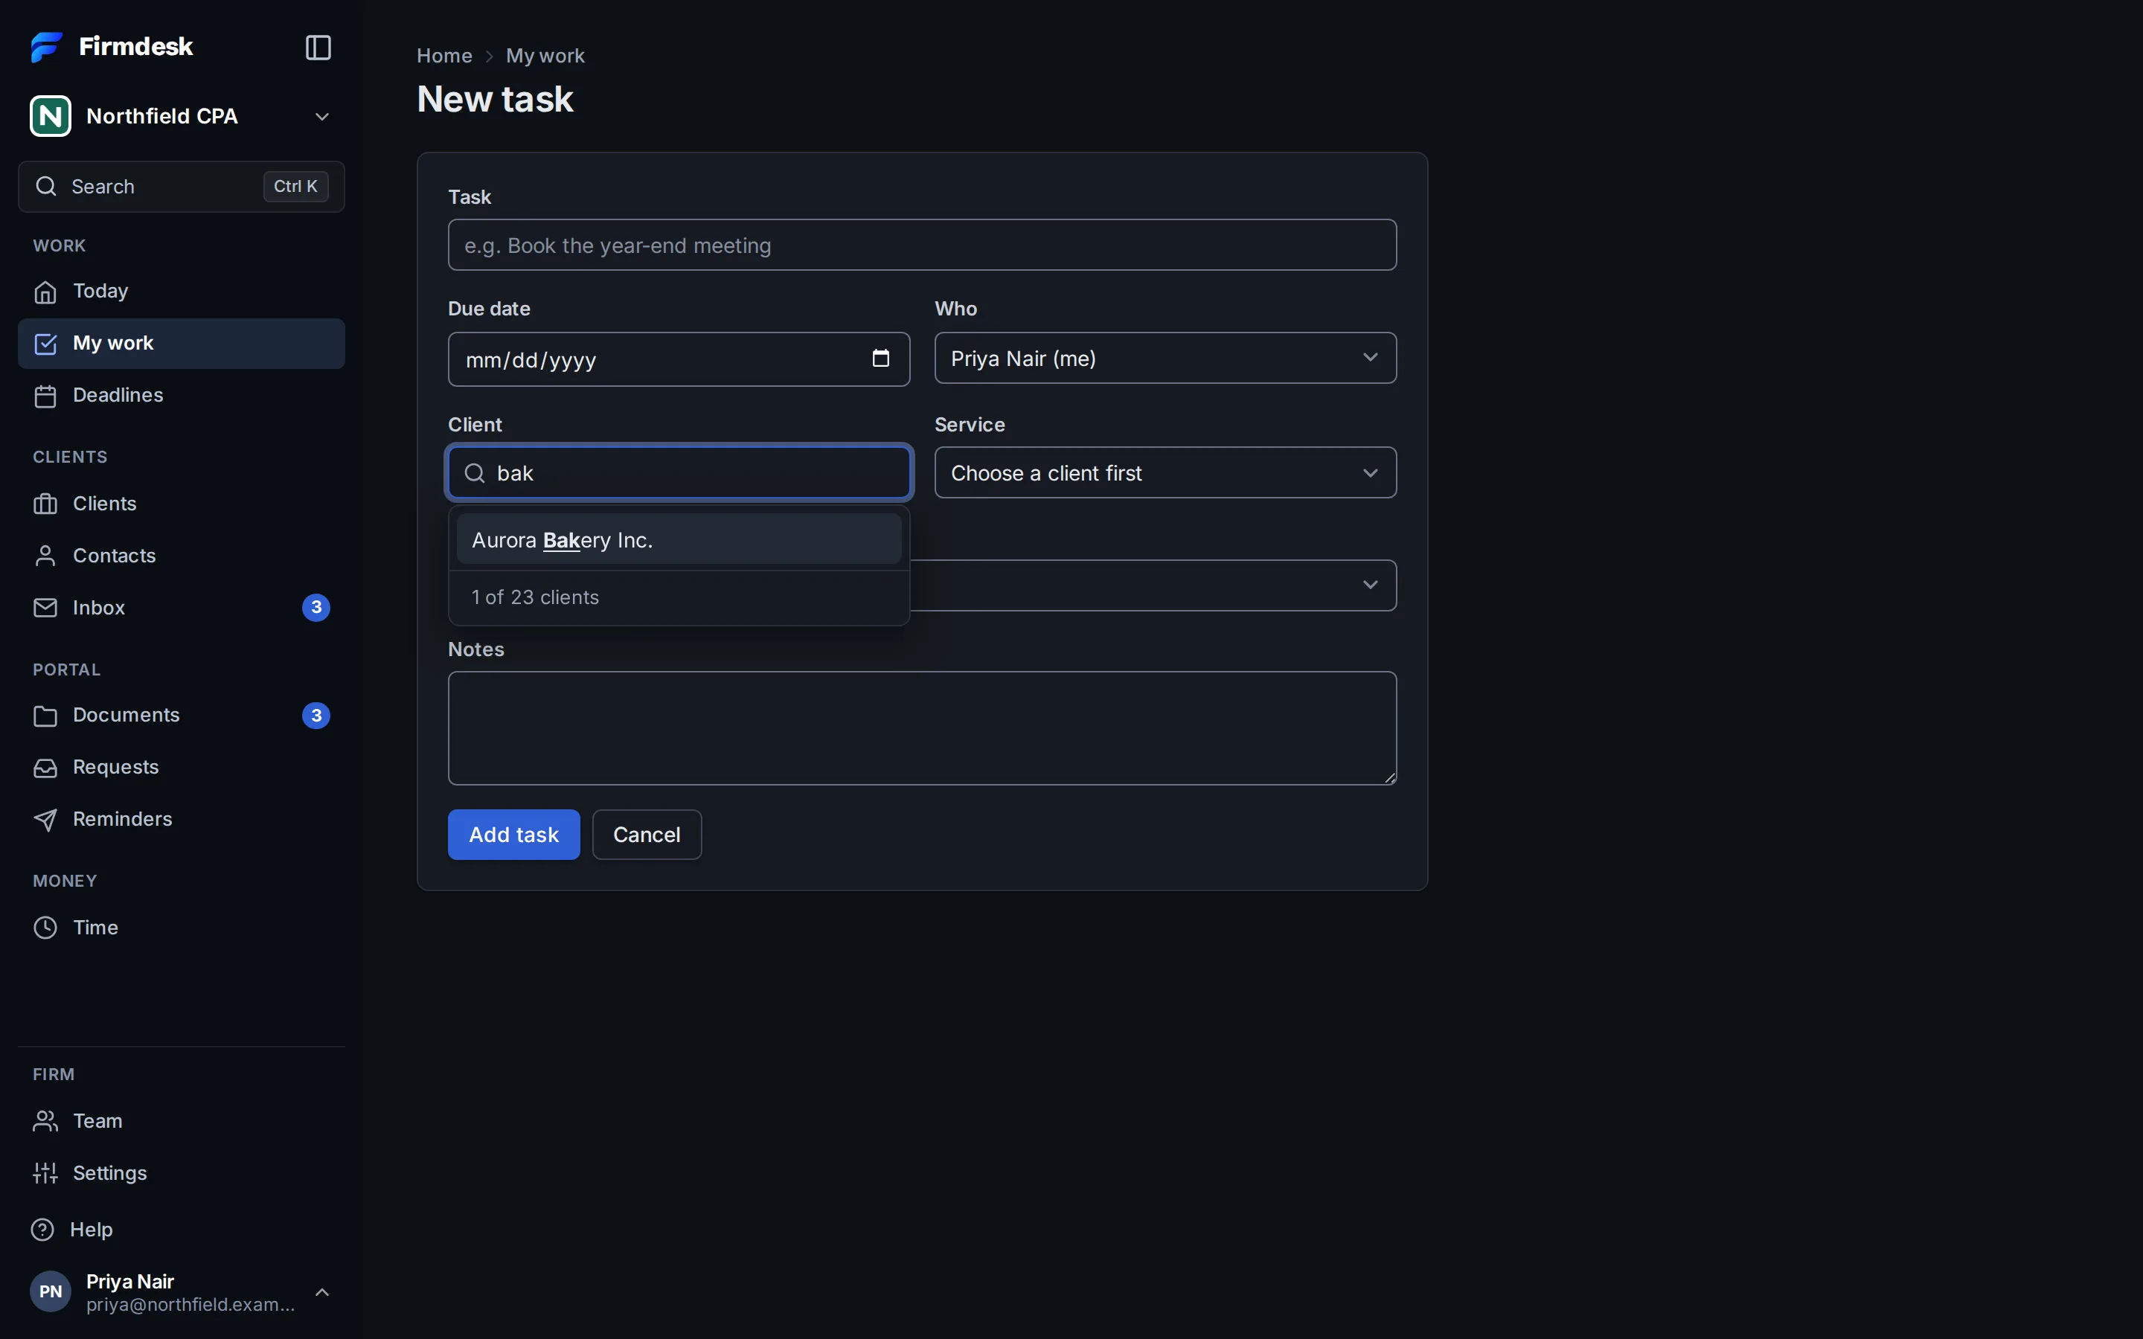Select Aurora Bakery Inc. from results
Viewport: 2143px width, 1339px height.
coord(679,539)
